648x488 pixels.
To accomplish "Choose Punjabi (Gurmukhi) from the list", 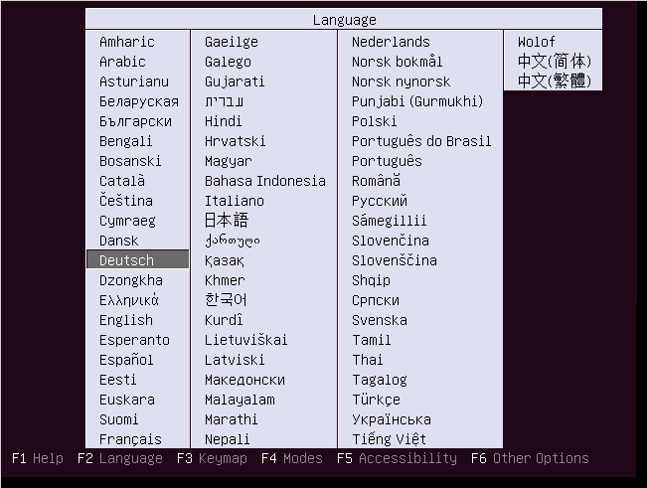I will click(417, 101).
